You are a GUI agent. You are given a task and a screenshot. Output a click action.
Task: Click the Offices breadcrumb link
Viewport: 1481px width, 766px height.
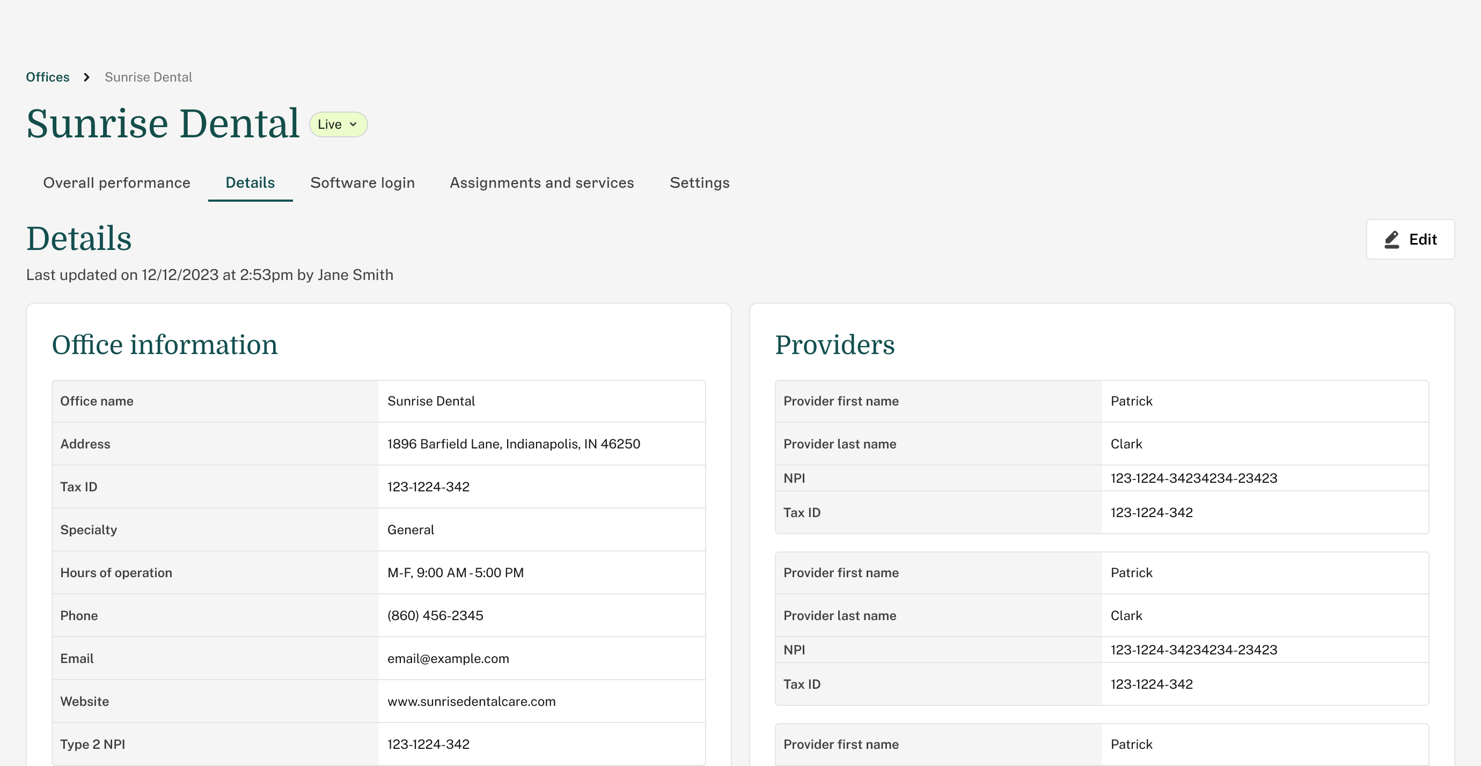click(48, 77)
